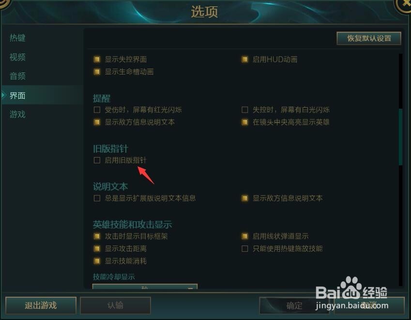Open the 技能冷却显示 dropdown
411x320 pixels.
coord(145,287)
